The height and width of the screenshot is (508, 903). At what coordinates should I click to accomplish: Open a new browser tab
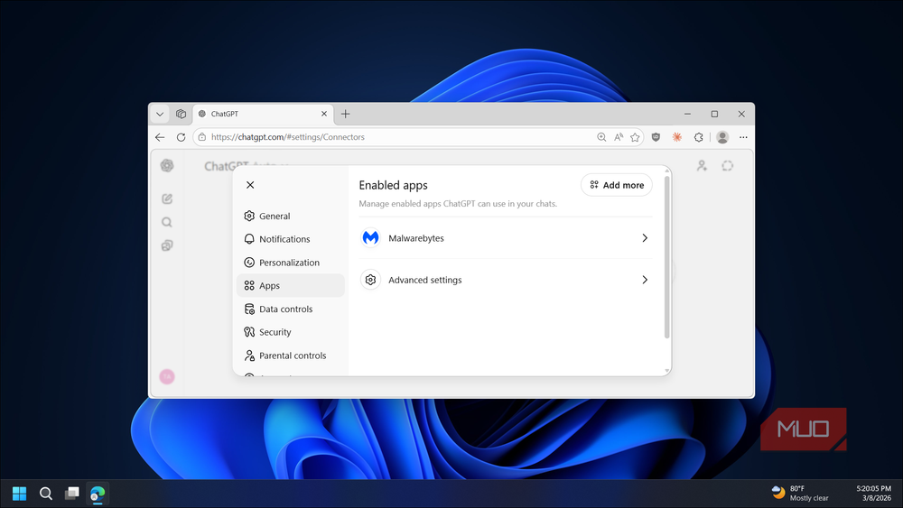coord(346,114)
